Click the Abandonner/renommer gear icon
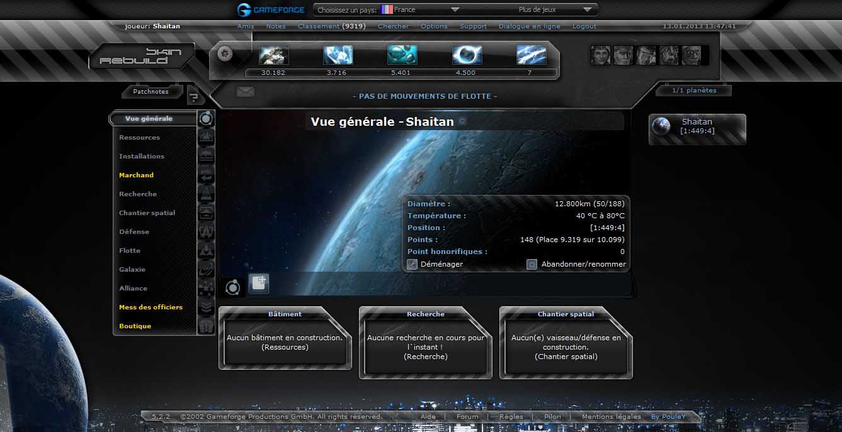842x432 pixels. 532,264
